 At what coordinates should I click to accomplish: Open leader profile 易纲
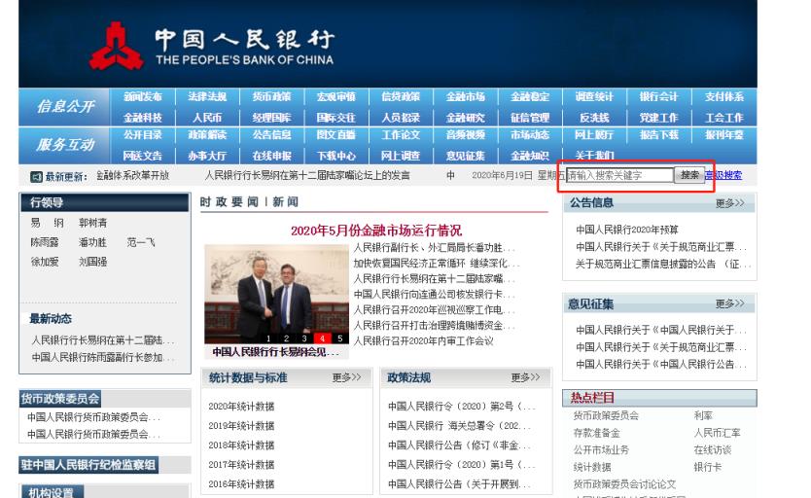coord(47,223)
